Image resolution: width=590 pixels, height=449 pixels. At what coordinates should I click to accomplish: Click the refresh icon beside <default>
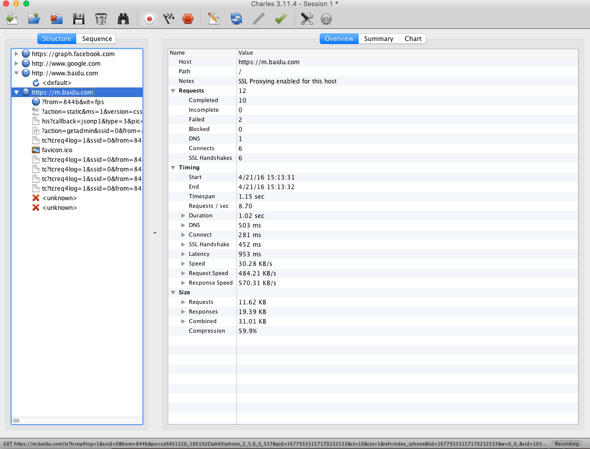pos(36,82)
